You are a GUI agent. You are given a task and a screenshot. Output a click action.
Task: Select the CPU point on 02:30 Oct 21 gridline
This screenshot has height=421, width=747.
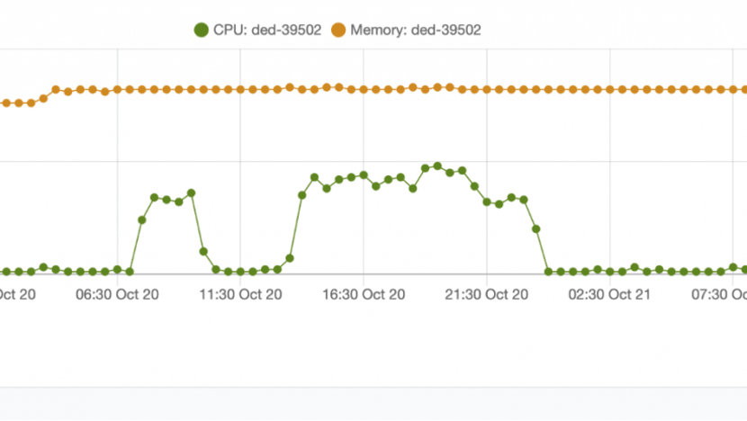click(610, 272)
